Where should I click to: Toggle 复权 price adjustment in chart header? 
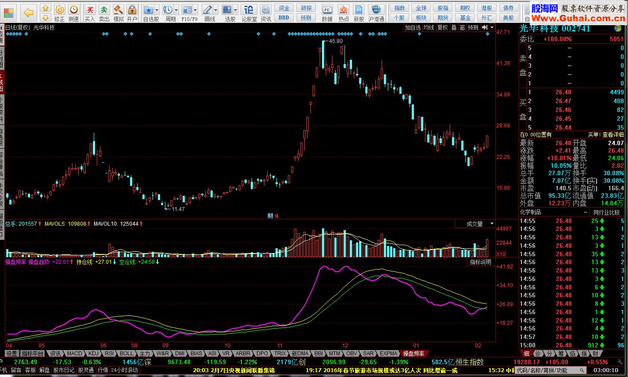coord(442,27)
